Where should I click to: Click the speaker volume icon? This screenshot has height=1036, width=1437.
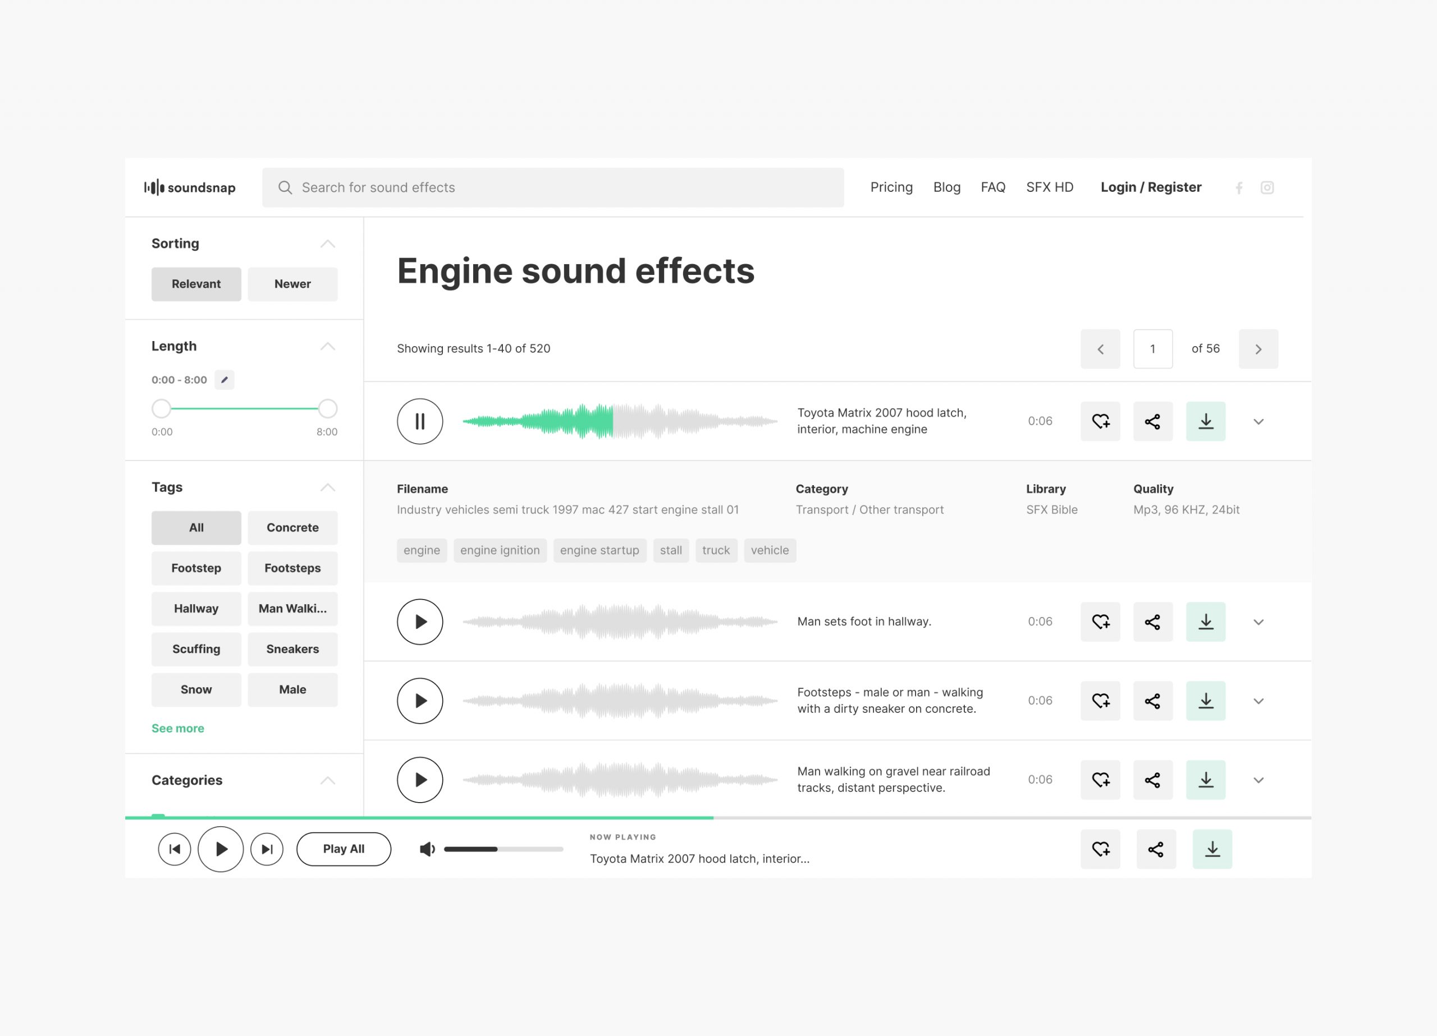tap(427, 849)
